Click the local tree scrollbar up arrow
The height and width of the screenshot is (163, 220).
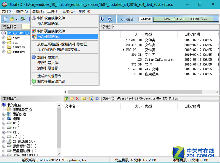tap(59, 105)
